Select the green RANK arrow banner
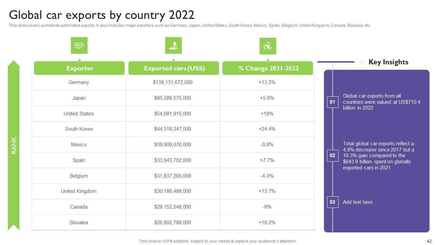 (x=14, y=145)
